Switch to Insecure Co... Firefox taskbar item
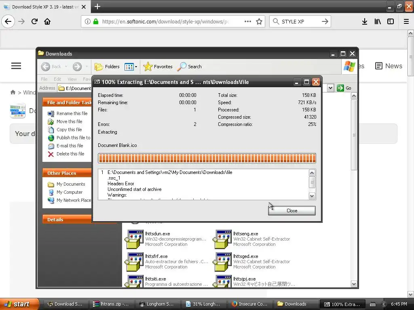The image size is (414, 310). tap(249, 304)
